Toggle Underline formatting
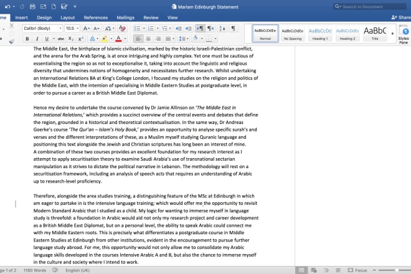This screenshot has height=274, width=411. (47, 39)
